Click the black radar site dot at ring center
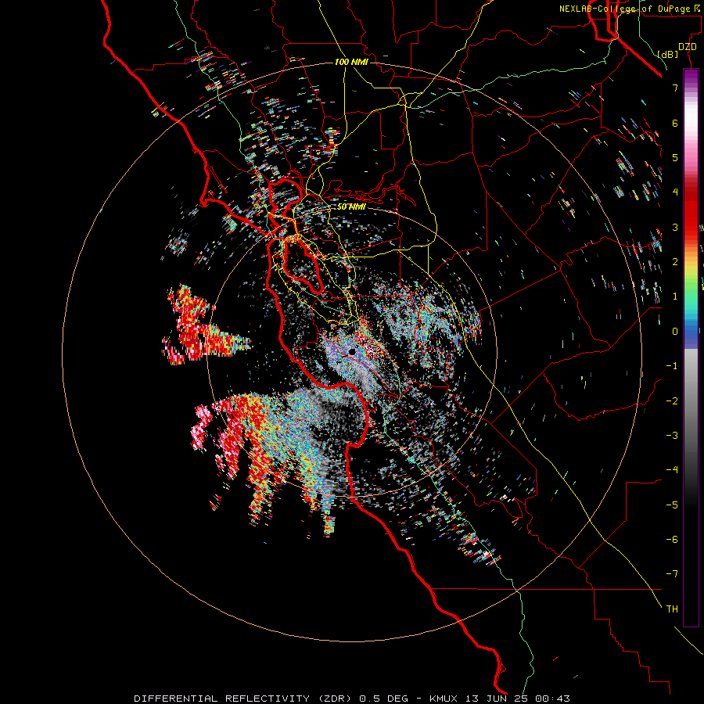This screenshot has height=704, width=704. pos(352,351)
